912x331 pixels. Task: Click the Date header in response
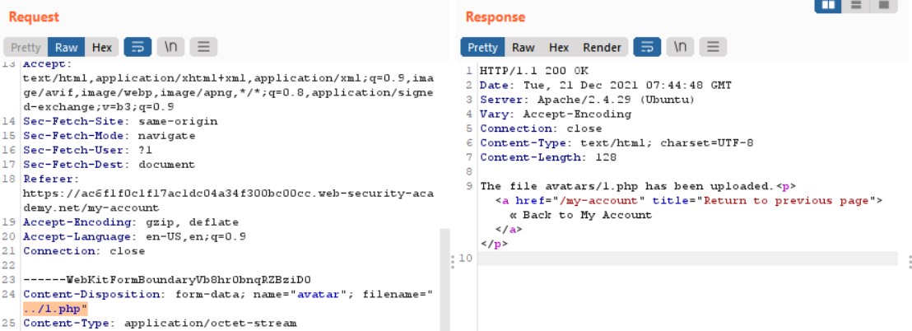coord(606,86)
